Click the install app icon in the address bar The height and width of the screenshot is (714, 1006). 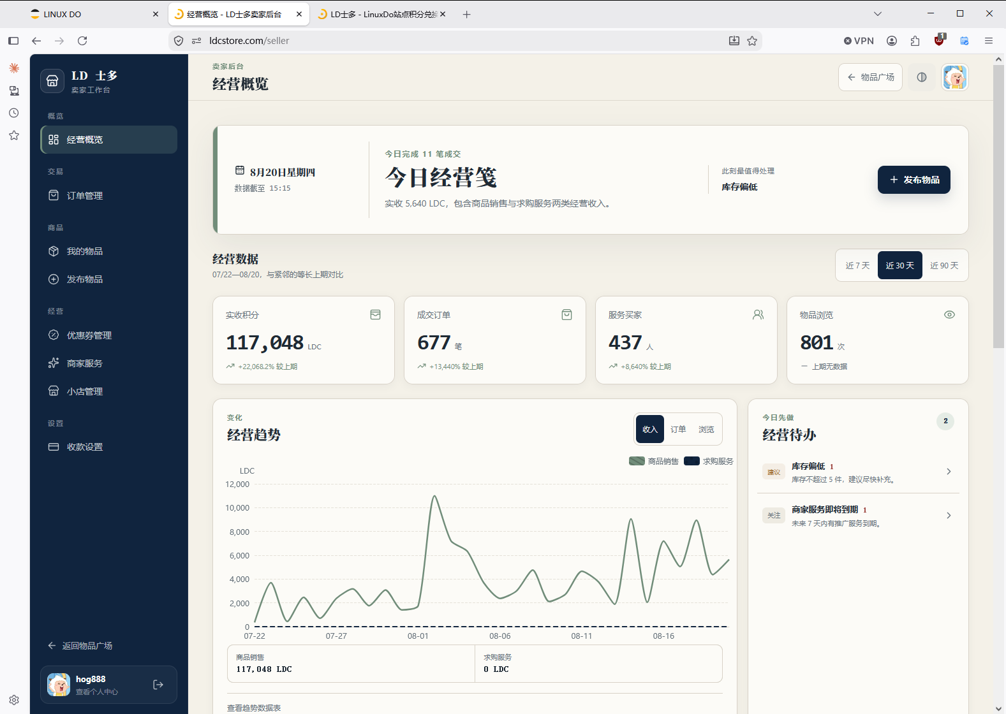click(734, 41)
